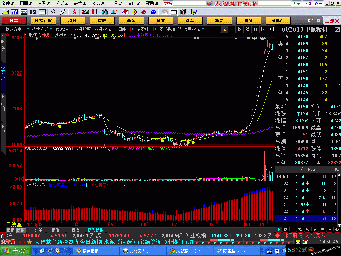Click the red-green striped bars icon

coord(95,12)
